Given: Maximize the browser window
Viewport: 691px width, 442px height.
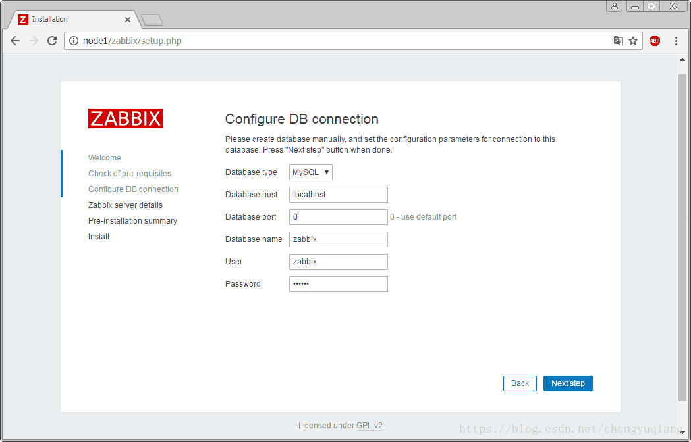Looking at the screenshot, I should [x=651, y=6].
